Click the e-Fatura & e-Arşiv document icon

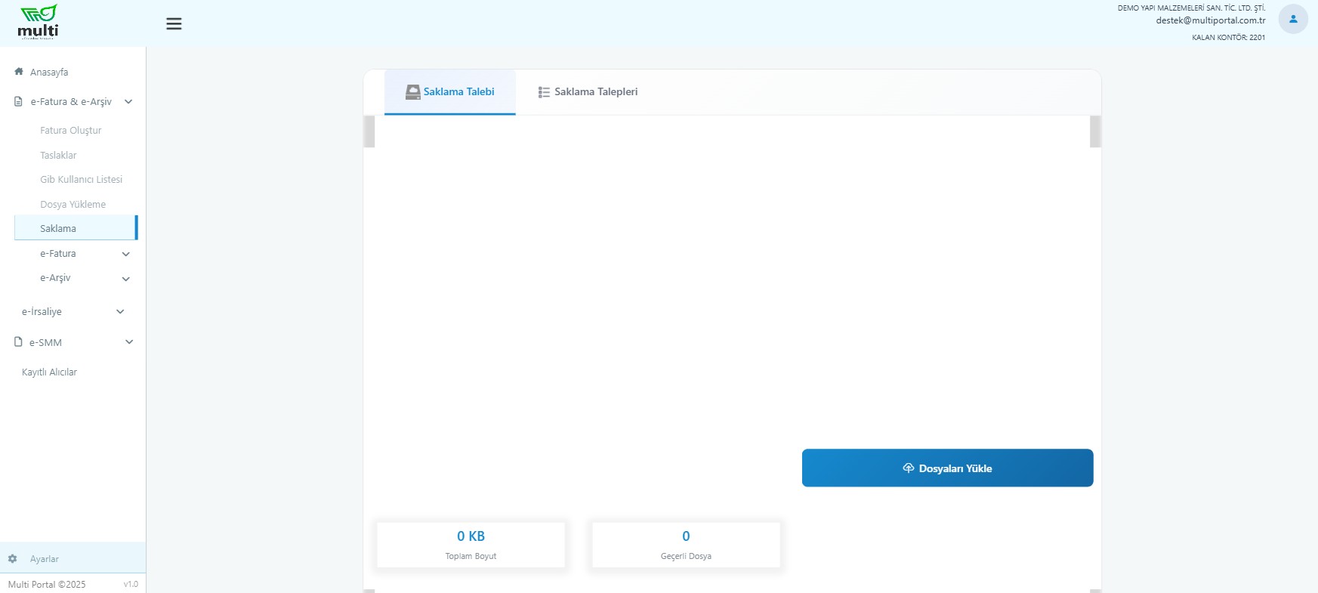(x=19, y=101)
